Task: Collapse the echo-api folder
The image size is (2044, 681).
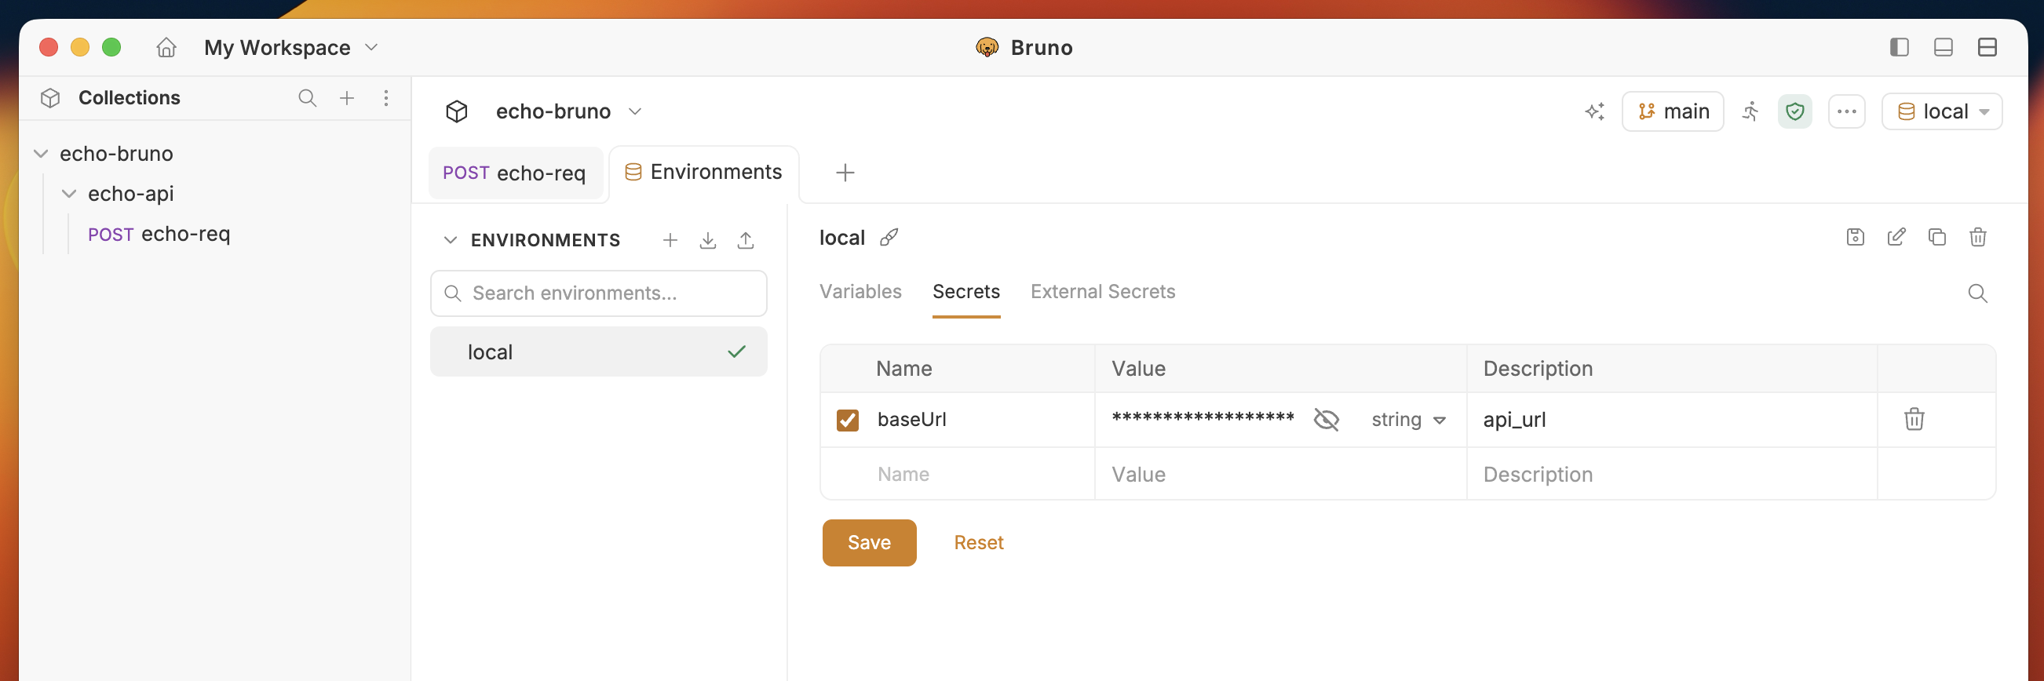Action: pyautogui.click(x=69, y=195)
